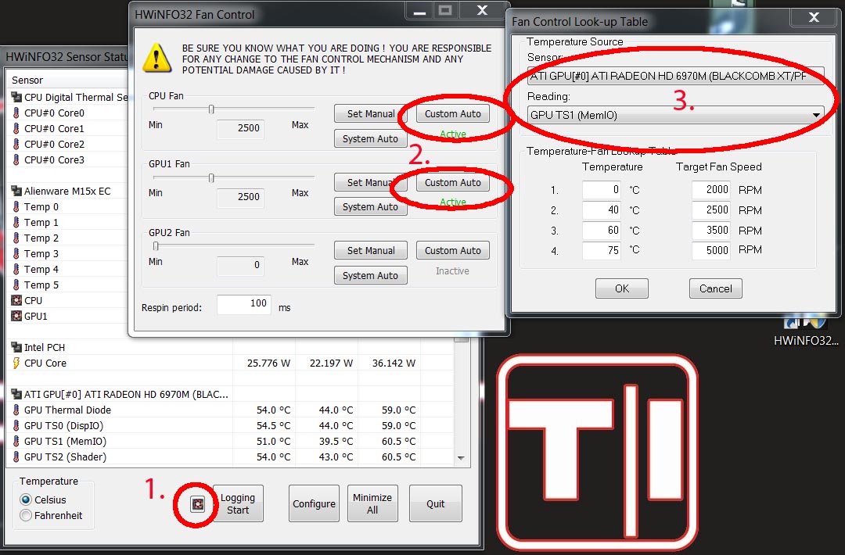845x555 pixels.
Task: Cancel the Fan Control Look-up Table dialog
Action: pyautogui.click(x=716, y=288)
